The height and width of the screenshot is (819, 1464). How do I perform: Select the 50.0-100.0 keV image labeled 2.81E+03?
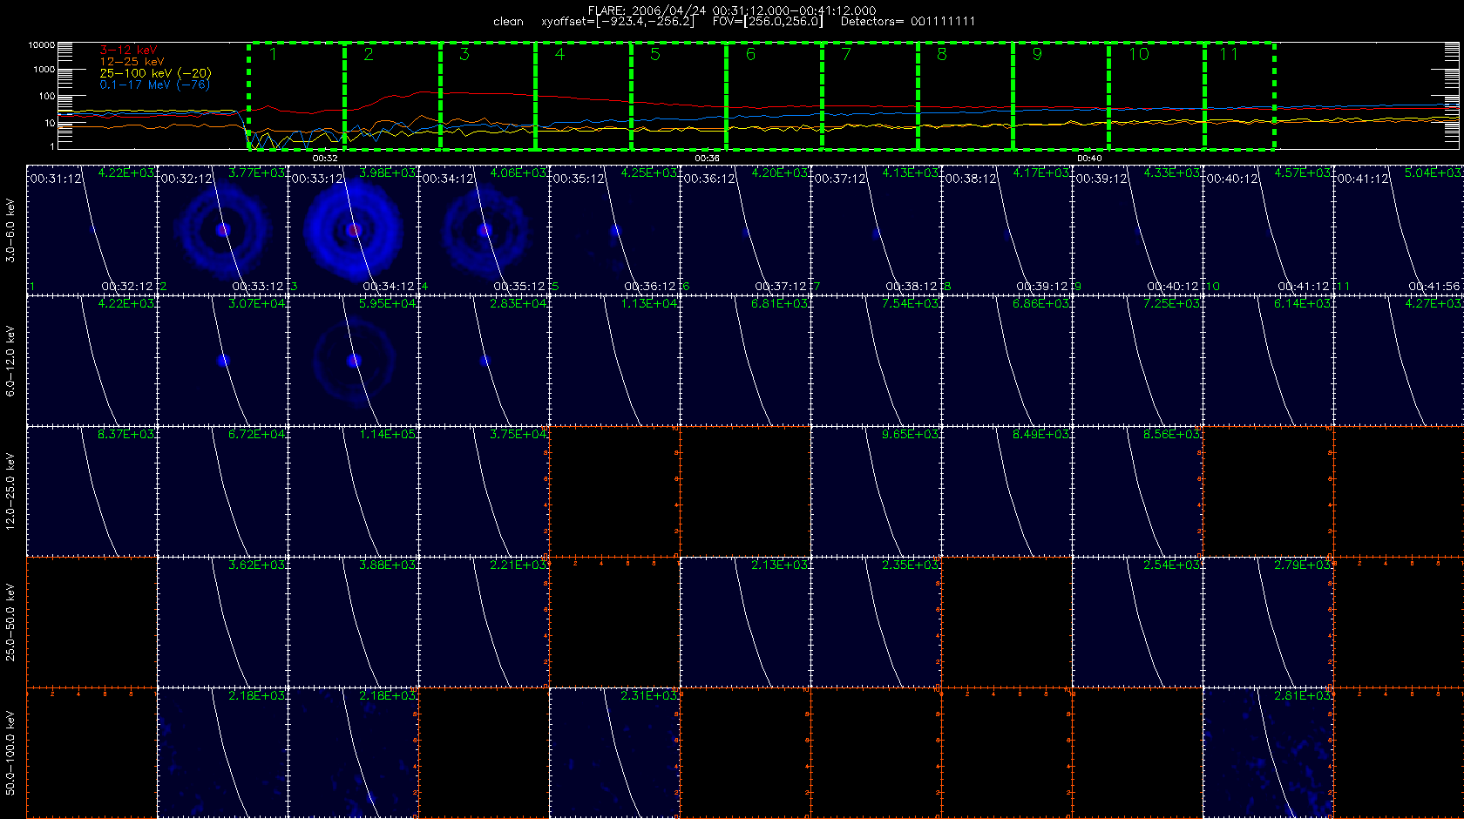point(1269,753)
